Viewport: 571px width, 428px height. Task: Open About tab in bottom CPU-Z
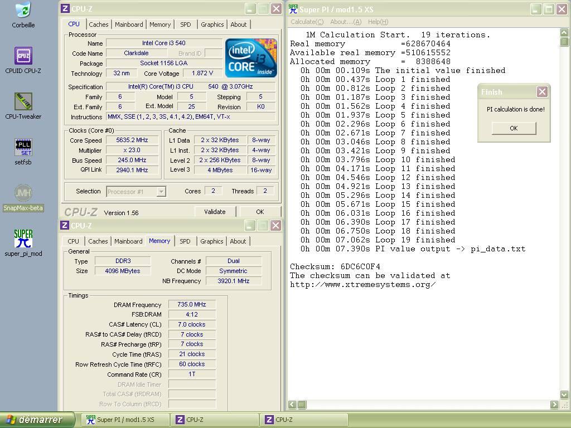[x=238, y=241]
